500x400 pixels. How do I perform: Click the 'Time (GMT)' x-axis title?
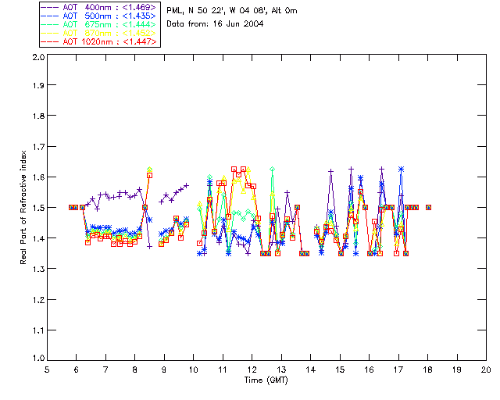tap(266, 380)
